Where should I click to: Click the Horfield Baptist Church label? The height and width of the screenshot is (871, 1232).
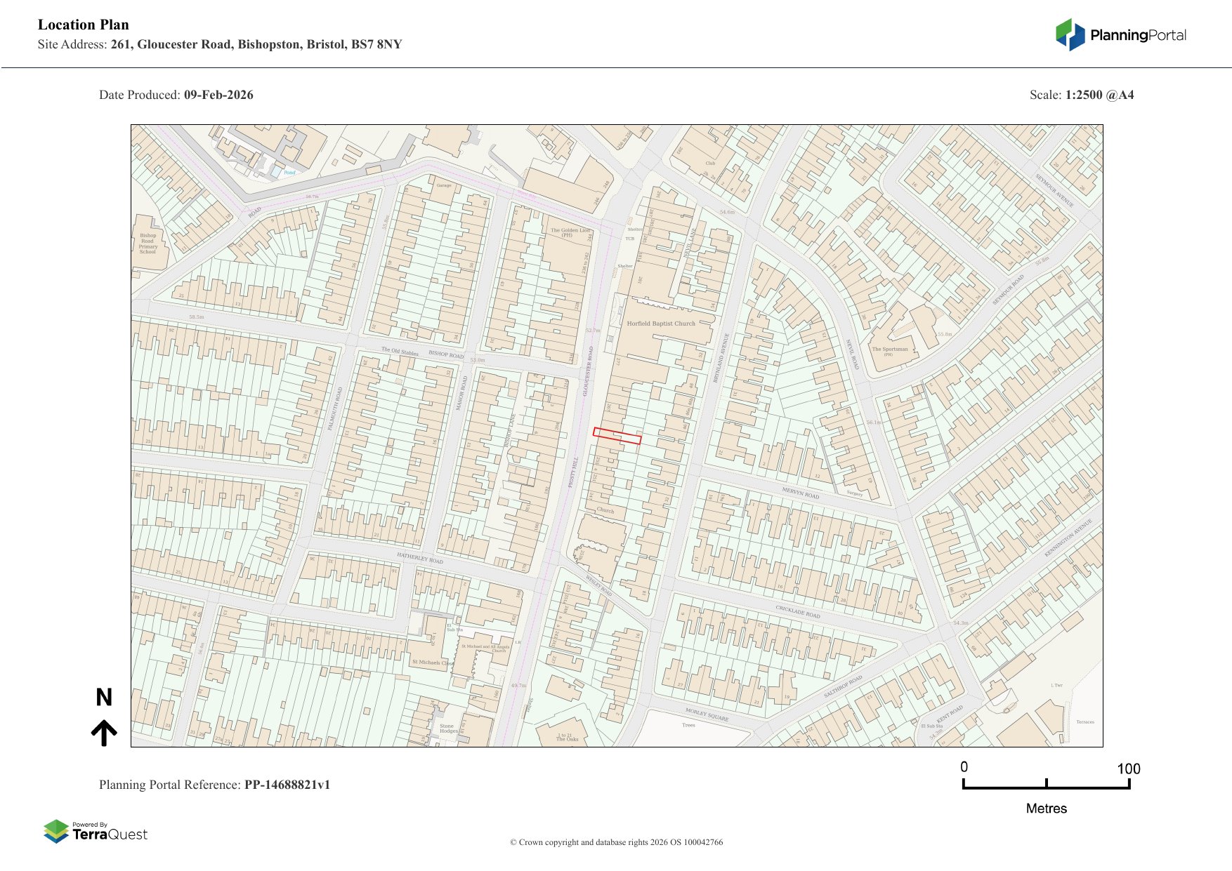[660, 324]
